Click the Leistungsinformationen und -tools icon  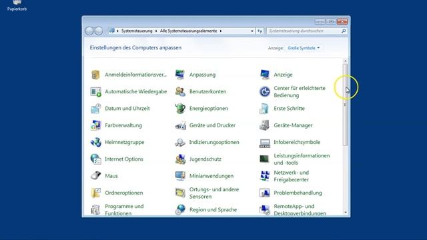264,159
